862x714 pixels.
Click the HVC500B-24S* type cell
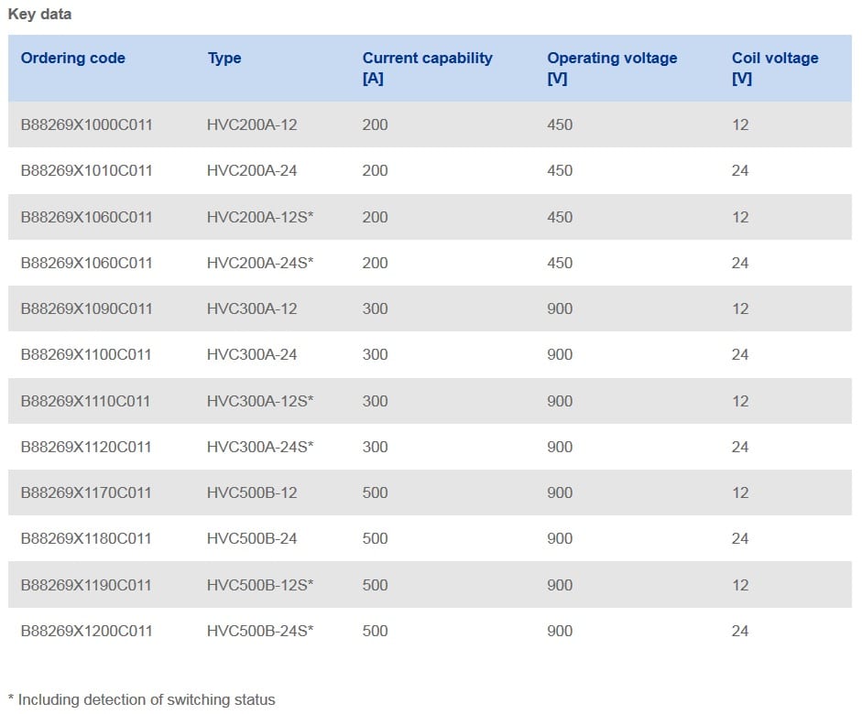[260, 631]
